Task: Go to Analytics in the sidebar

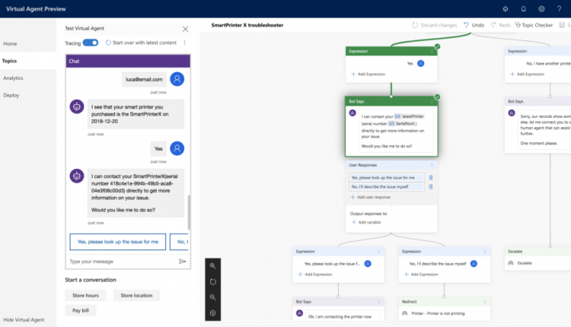Action: pos(13,78)
